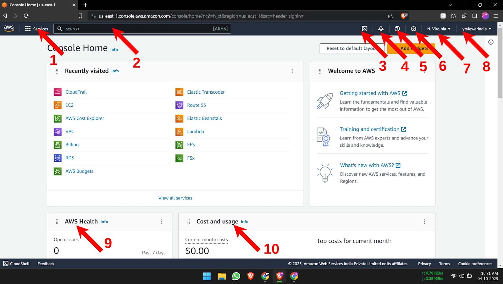Open the settings gear in the navigation bar
Image resolution: width=503 pixels, height=284 pixels.
tap(413, 29)
